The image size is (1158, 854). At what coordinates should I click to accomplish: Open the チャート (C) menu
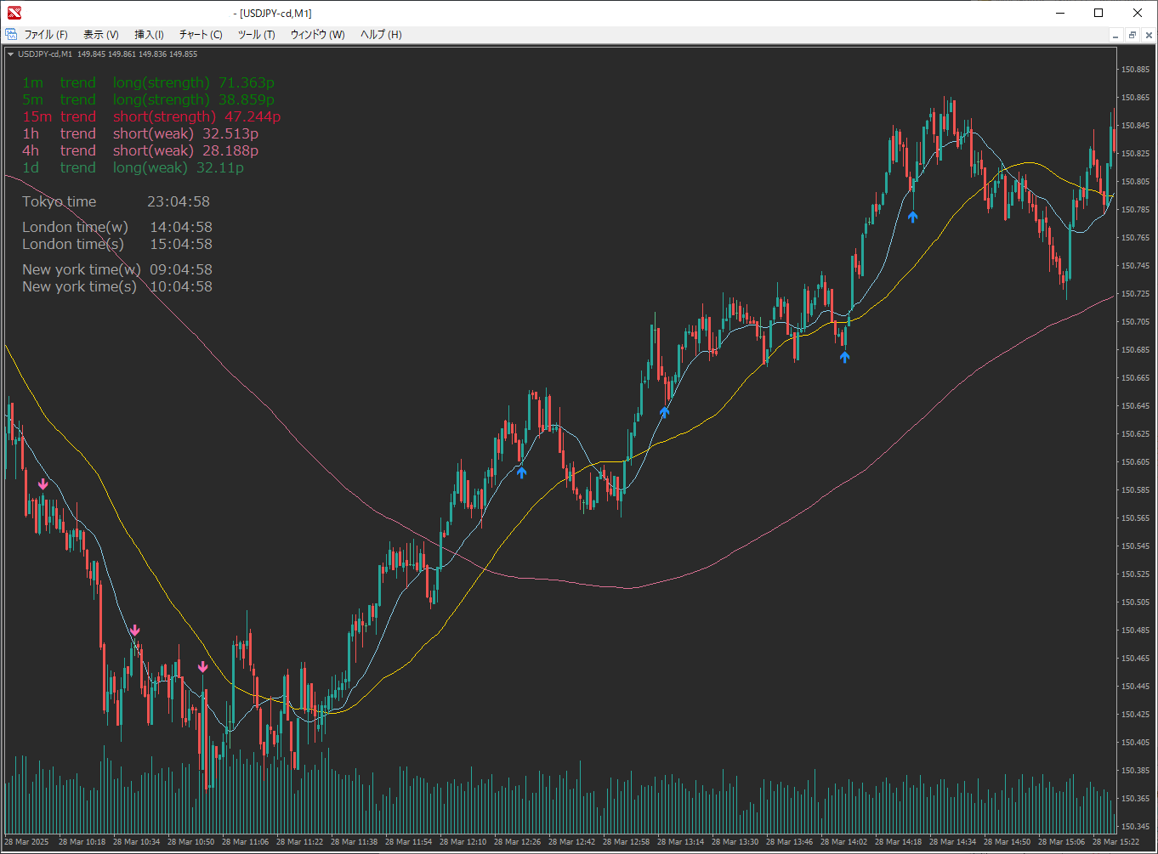201,35
